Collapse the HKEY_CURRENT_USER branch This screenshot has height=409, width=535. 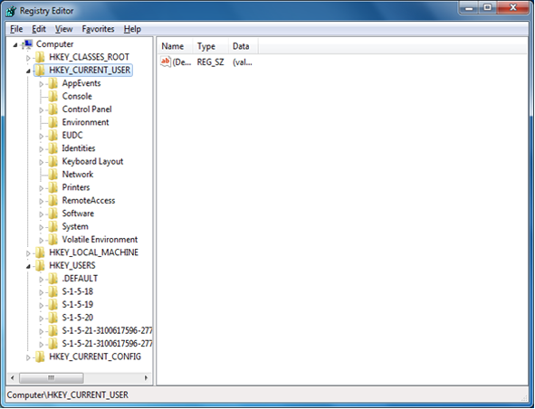28,71
